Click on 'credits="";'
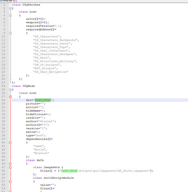188x192 pixels. 36,118
